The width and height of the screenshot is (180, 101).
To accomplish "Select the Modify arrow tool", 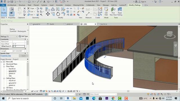I will pyautogui.click(x=4, y=12).
